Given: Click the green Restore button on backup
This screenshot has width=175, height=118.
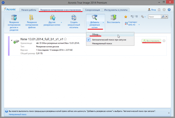Looking at the screenshot, I should pos(151,41).
